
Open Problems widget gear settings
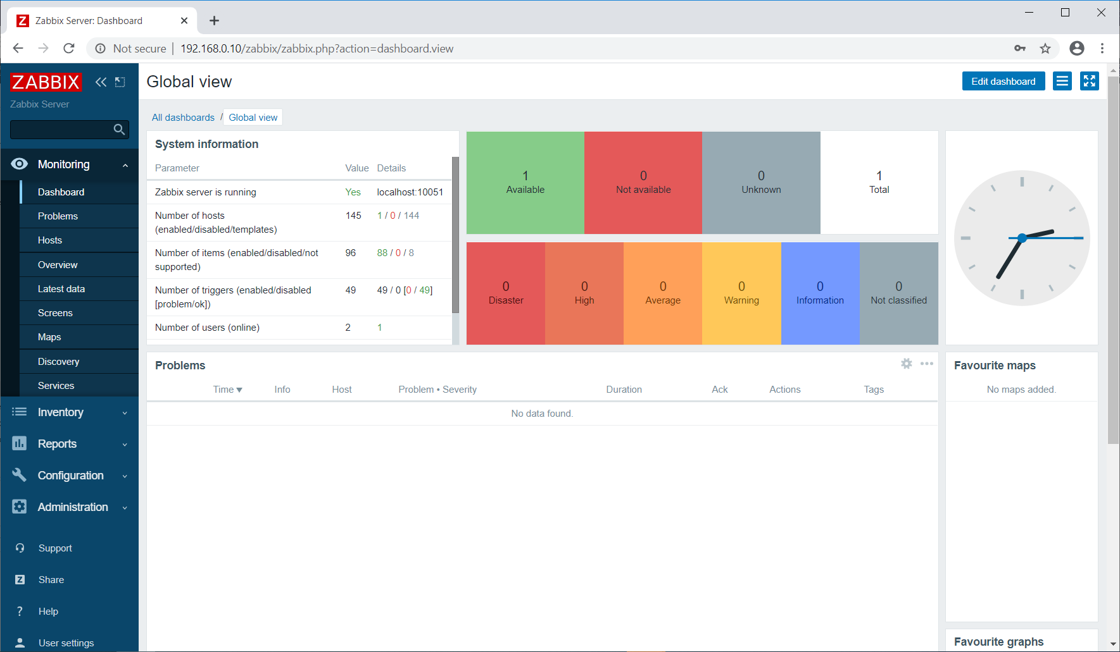[x=907, y=364]
